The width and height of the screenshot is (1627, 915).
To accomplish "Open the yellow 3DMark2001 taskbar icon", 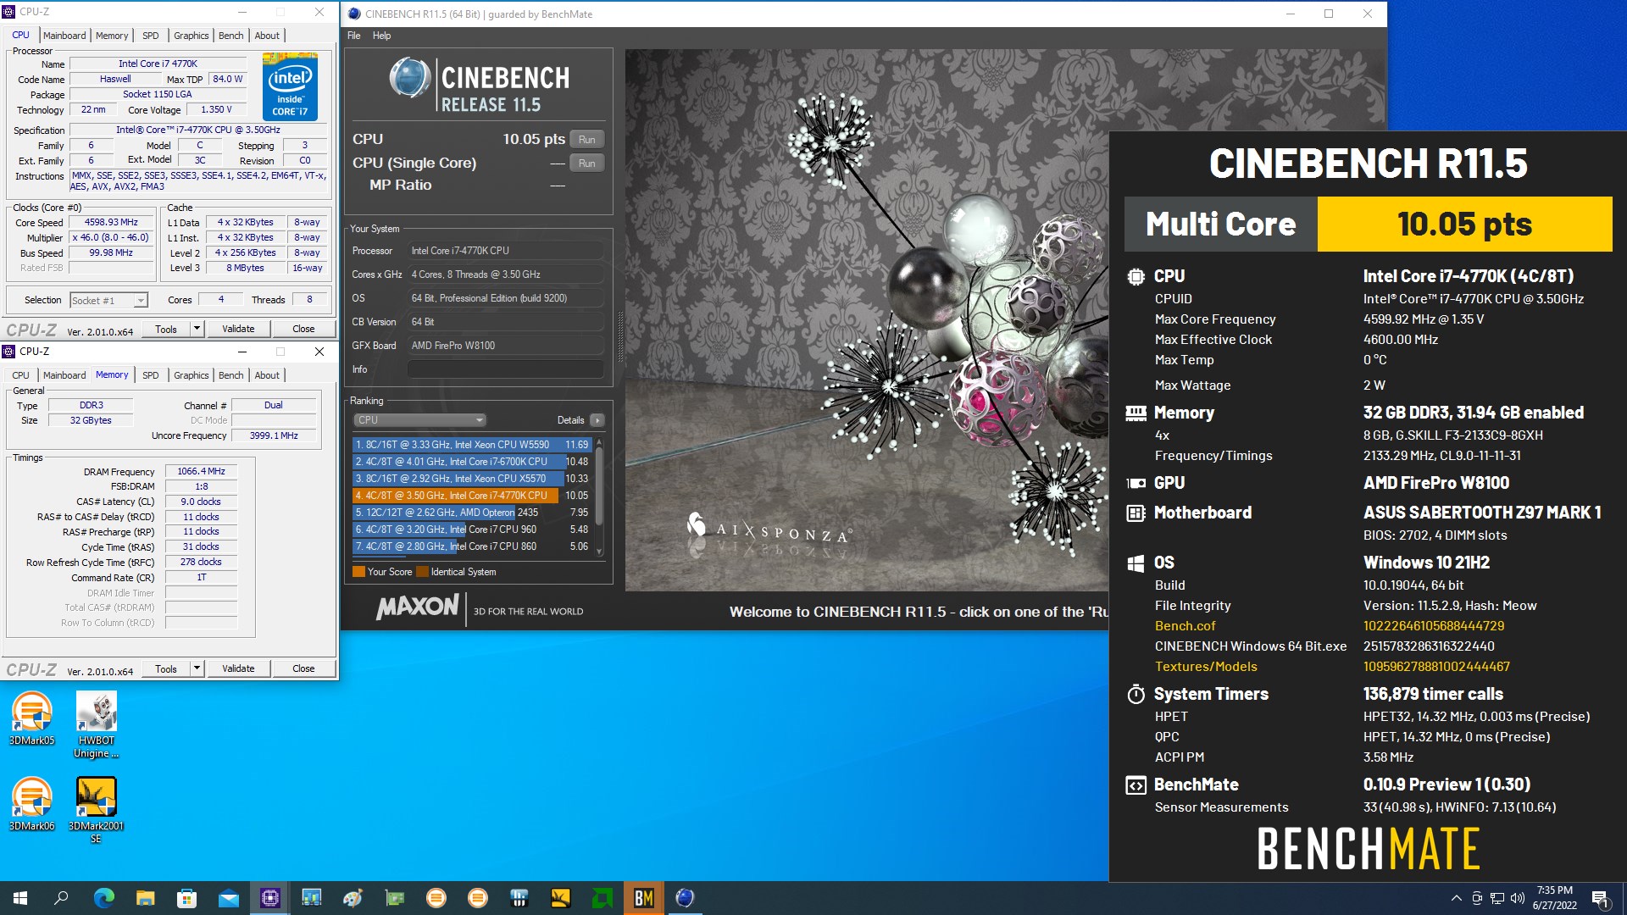I will 560,898.
